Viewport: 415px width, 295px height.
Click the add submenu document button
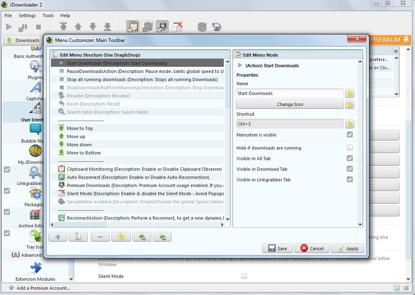click(x=78, y=237)
